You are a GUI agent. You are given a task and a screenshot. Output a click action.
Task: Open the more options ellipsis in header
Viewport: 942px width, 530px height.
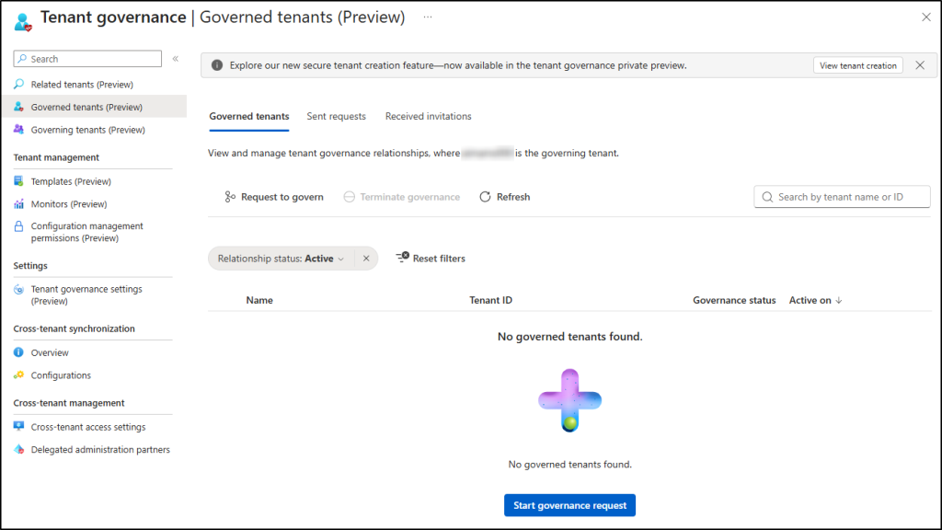pos(428,17)
